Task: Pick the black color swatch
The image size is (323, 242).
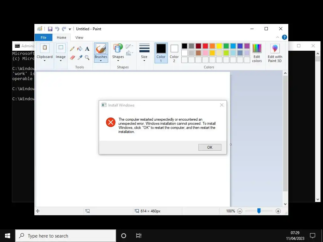Action: [x=185, y=46]
